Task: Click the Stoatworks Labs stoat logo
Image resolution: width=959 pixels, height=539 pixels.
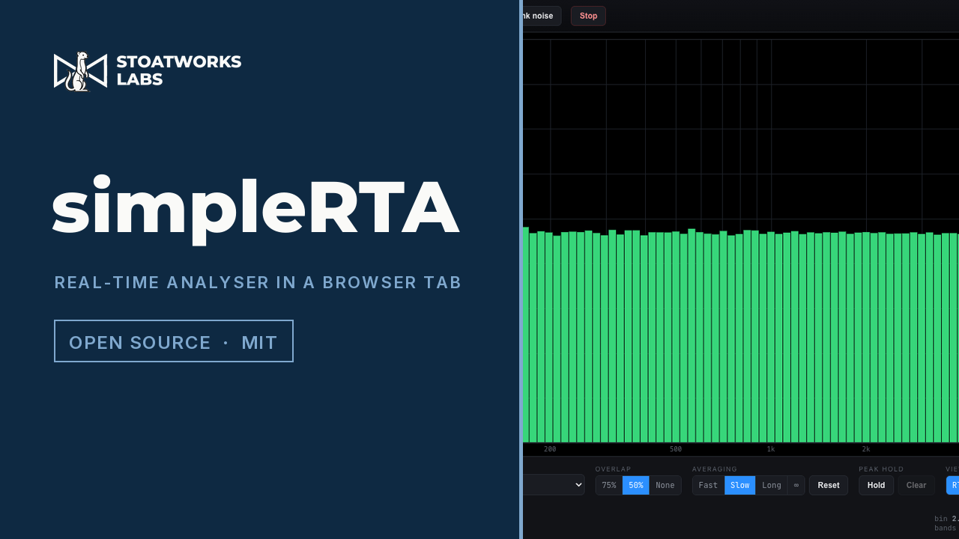Action: (80, 71)
